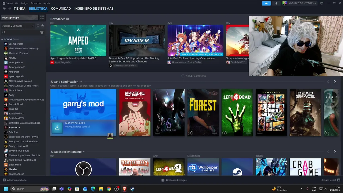The width and height of the screenshot is (343, 193).
Task: Click the Windows taskbar Search box
Action: pos(29,189)
